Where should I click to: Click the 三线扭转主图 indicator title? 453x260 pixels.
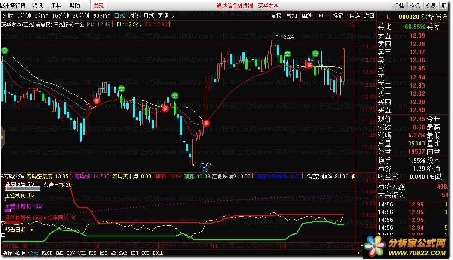click(69, 24)
